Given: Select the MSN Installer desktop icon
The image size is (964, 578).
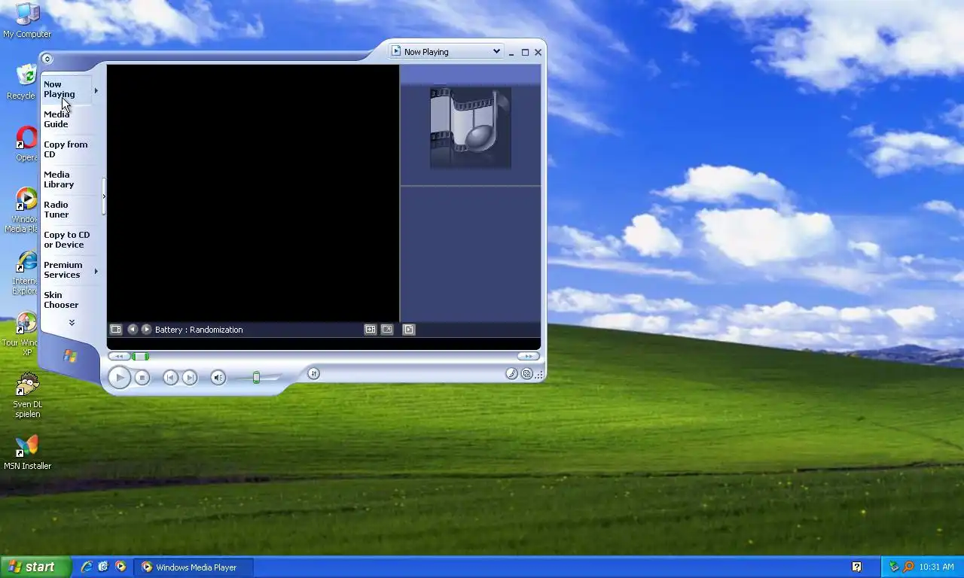Looking at the screenshot, I should pos(27,453).
